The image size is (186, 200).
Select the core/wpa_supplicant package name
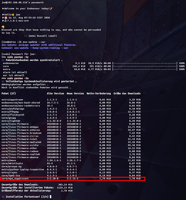tap(15, 179)
